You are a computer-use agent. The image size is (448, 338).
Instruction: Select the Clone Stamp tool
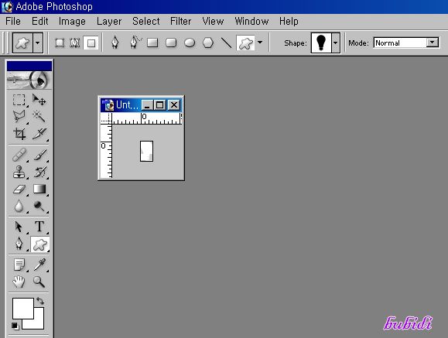19,172
